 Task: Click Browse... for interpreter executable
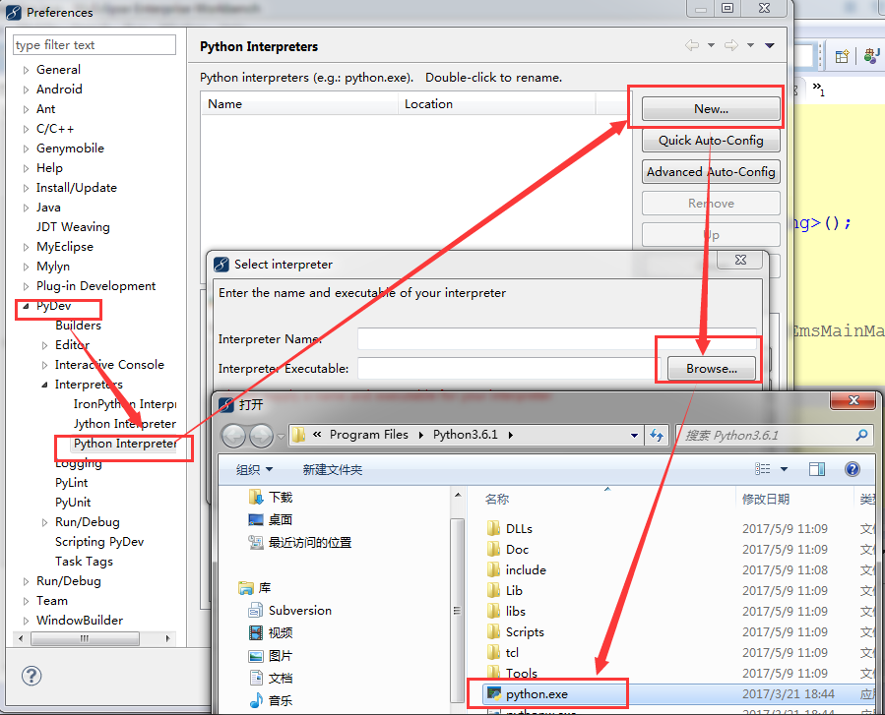pos(711,369)
